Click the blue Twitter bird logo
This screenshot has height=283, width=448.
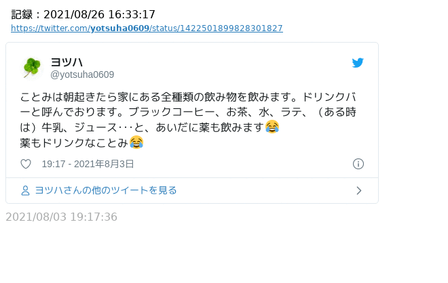(x=358, y=63)
